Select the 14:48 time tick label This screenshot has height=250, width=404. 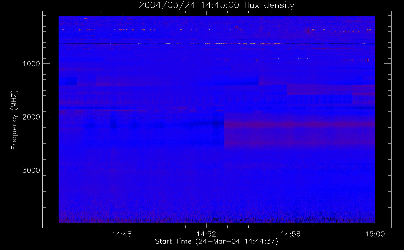click(x=122, y=234)
